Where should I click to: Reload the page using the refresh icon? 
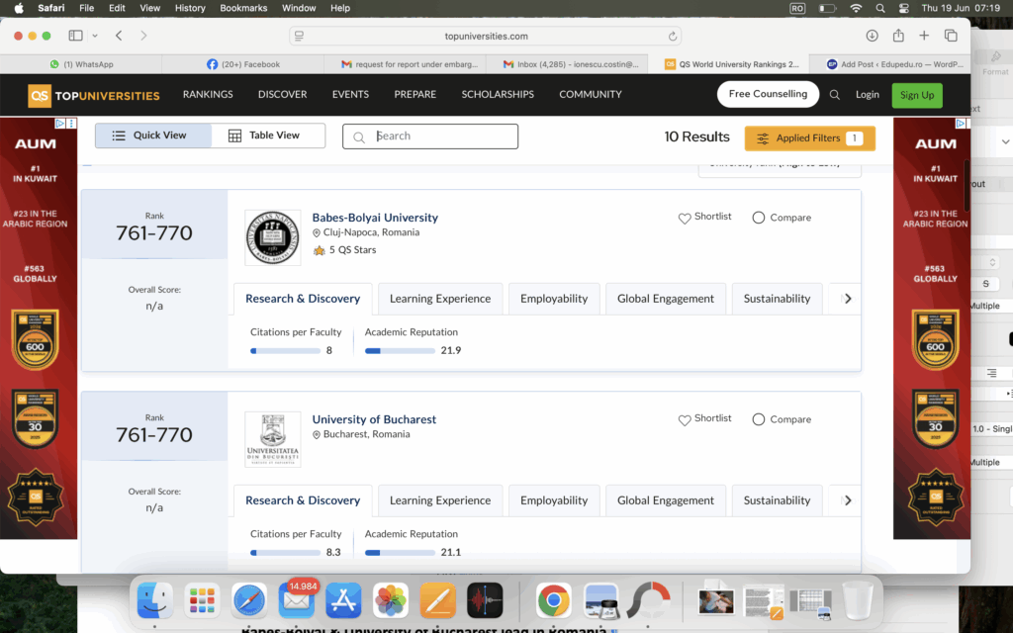tap(674, 37)
